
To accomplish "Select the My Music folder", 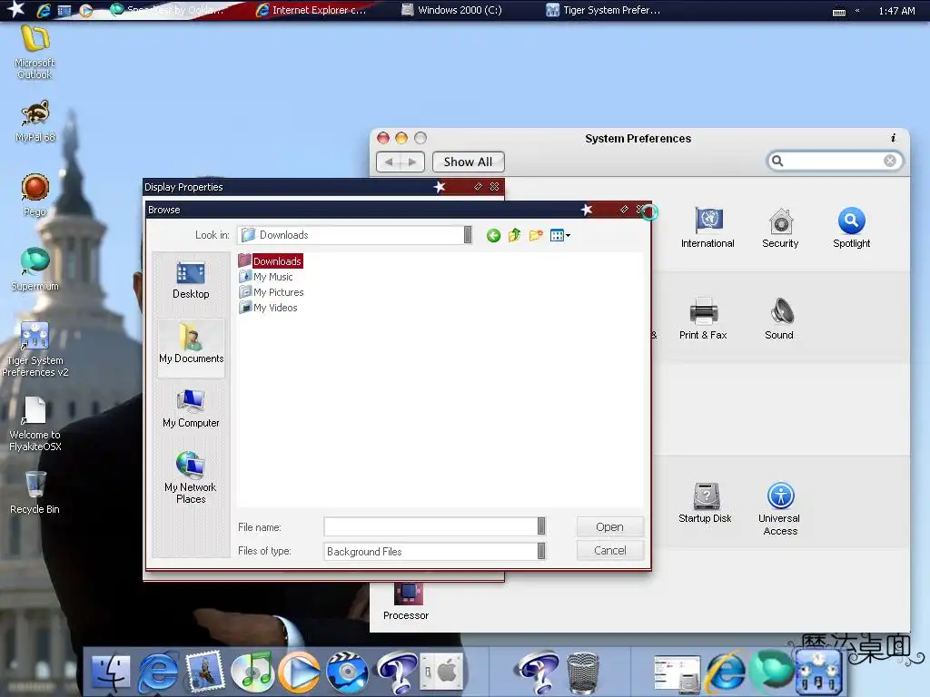I will (266, 277).
